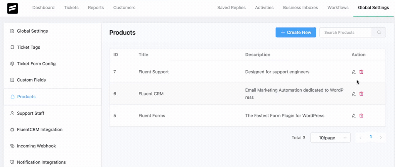Open Saved Replies in top navigation
The width and height of the screenshot is (395, 167).
(231, 8)
